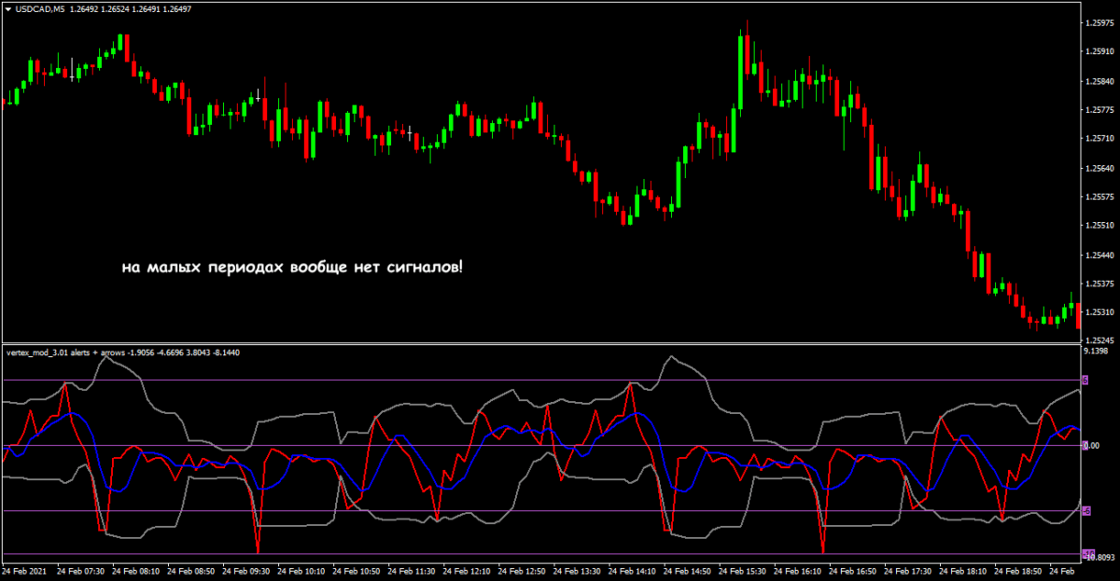Click the 0.00 zero-level tag

(1089, 446)
